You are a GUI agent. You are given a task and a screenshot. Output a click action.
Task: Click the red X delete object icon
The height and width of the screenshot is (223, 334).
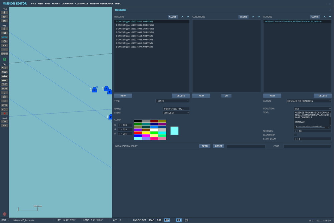click(x=4, y=114)
